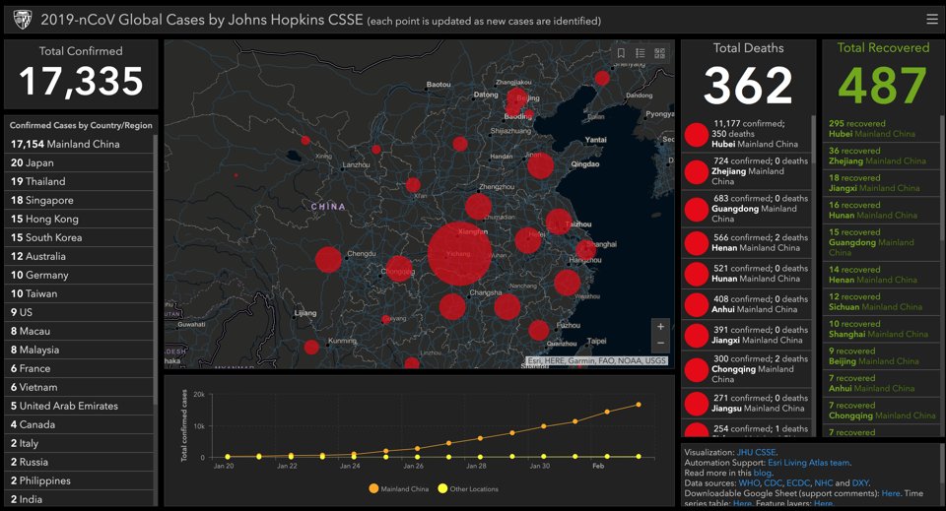Select '8 Macau' row
946x511 pixels.
tap(79, 331)
